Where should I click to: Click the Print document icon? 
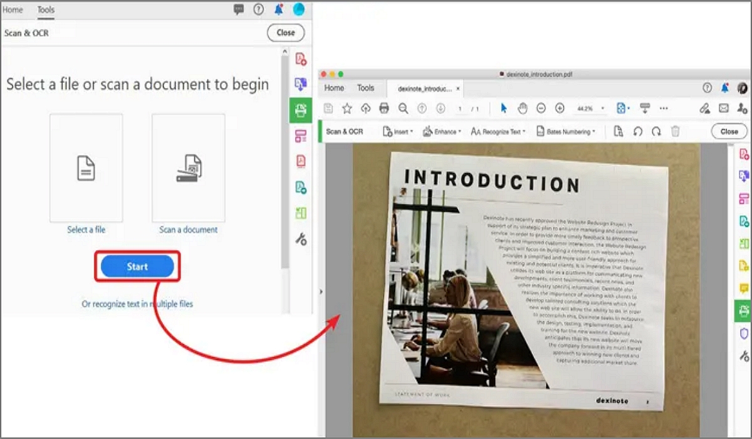coord(385,108)
